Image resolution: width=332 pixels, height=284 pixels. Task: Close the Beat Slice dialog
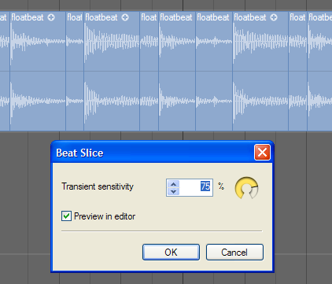point(262,152)
